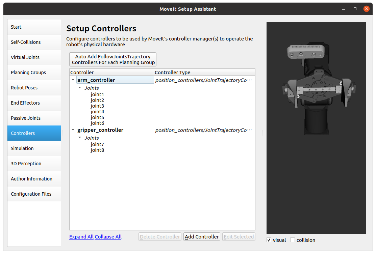Select joint7 under gripper_controller

pos(97,144)
